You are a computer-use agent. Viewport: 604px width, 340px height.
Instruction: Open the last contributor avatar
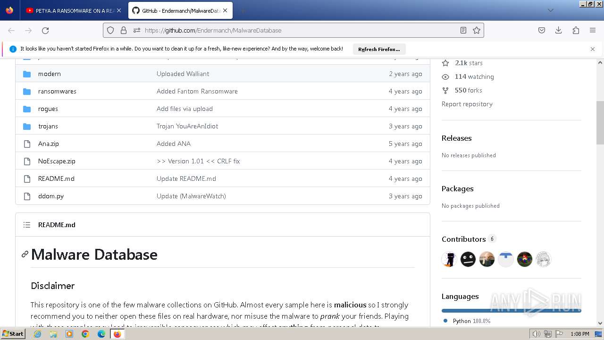(x=544, y=259)
